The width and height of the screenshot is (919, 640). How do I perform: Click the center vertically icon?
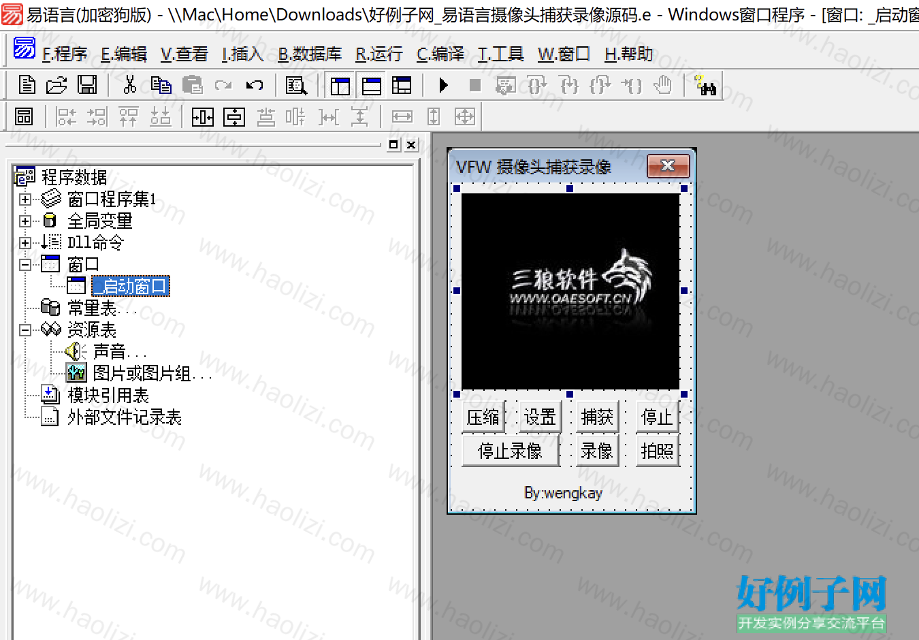point(234,116)
